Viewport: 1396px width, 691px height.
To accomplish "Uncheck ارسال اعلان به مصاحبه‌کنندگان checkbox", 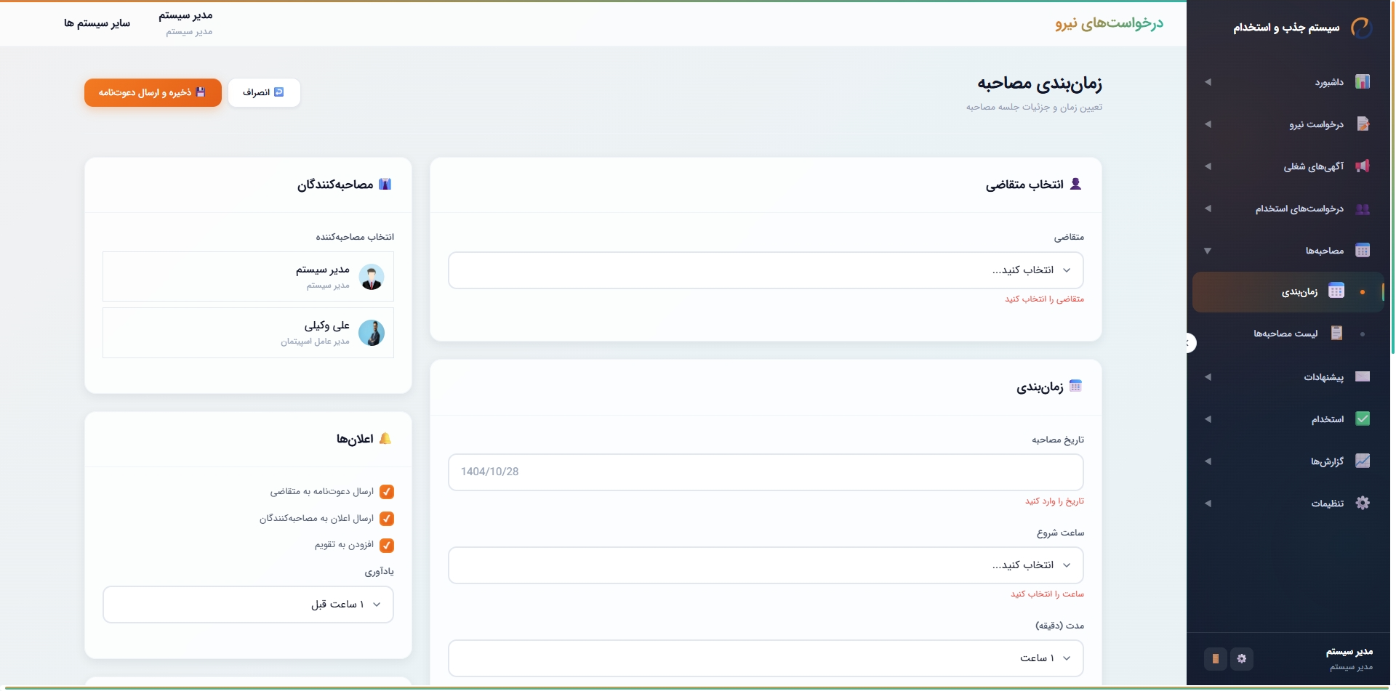I will point(387,519).
